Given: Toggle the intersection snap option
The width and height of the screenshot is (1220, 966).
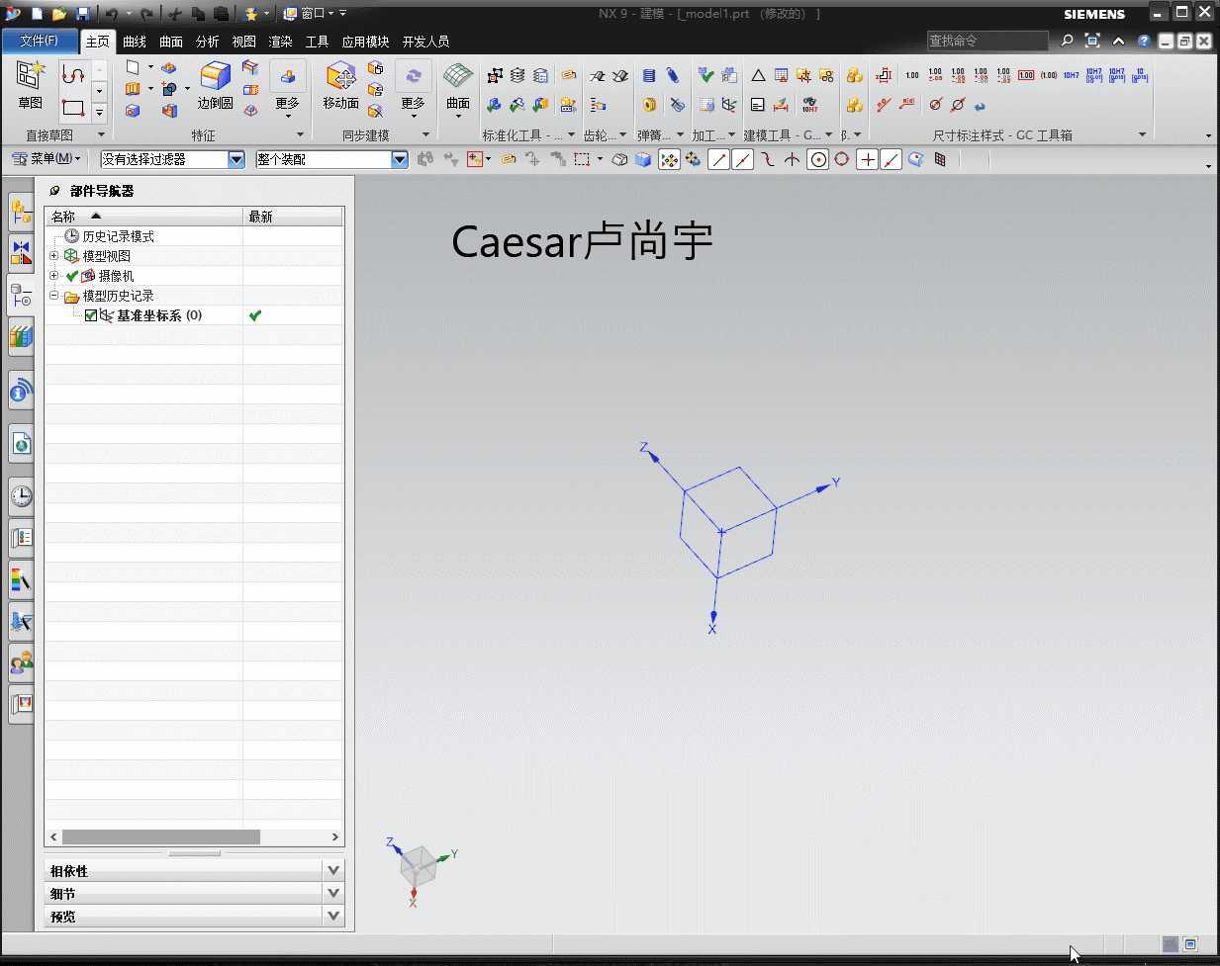Looking at the screenshot, I should tap(793, 159).
